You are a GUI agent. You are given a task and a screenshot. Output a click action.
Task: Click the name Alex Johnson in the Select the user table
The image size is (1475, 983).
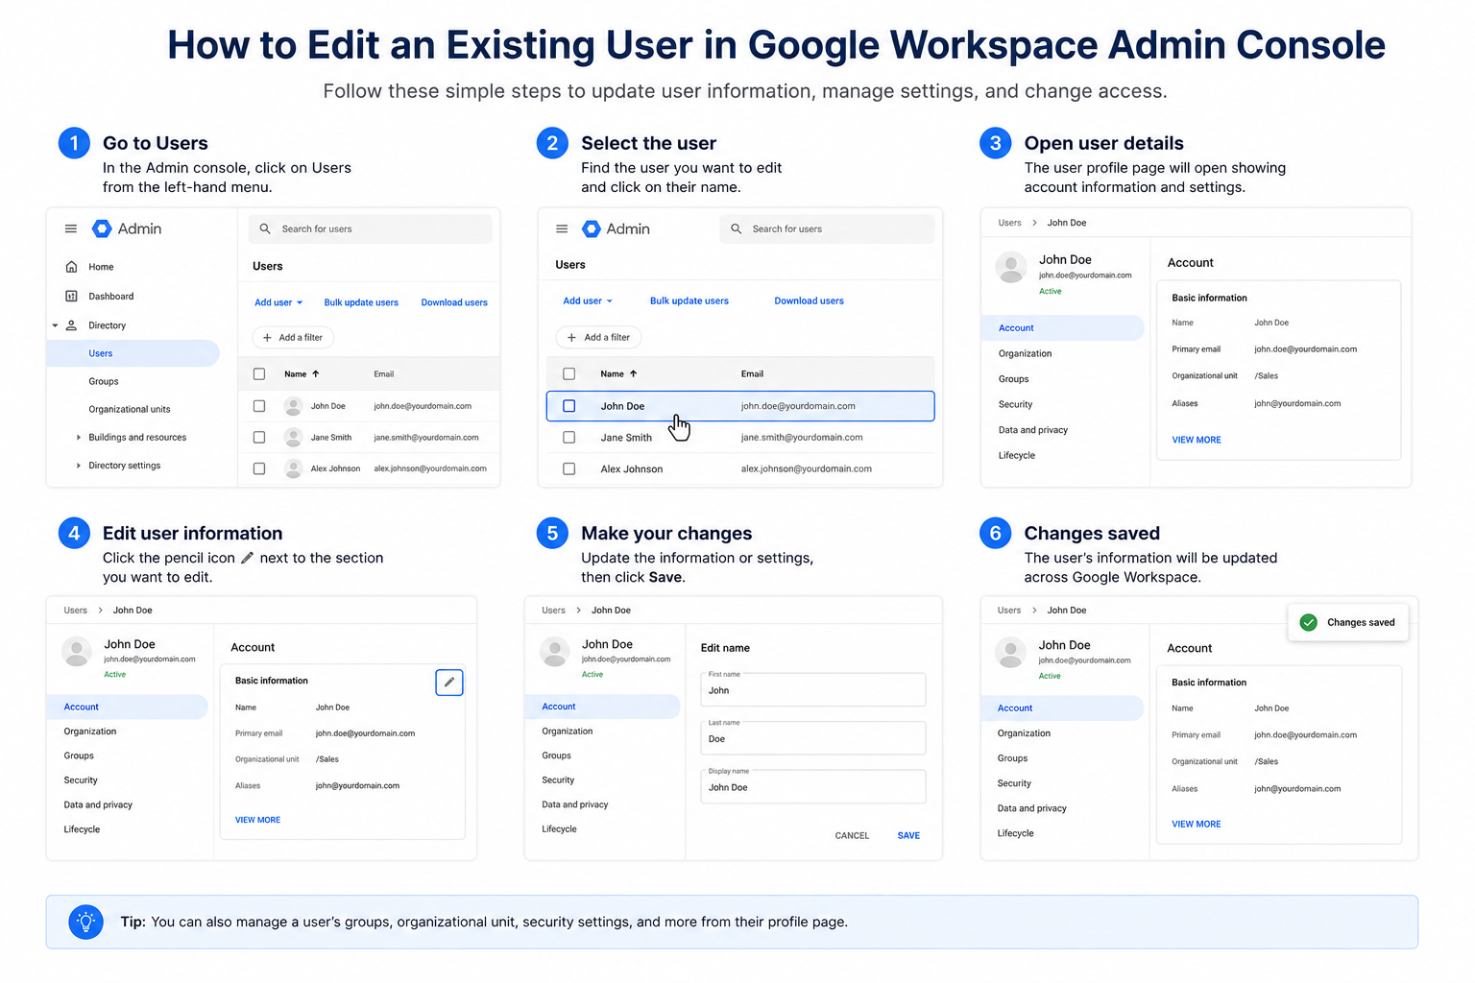pos(632,468)
